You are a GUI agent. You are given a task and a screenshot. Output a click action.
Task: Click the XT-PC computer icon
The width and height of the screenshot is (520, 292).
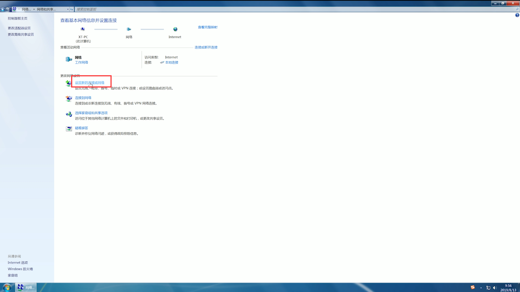click(83, 29)
